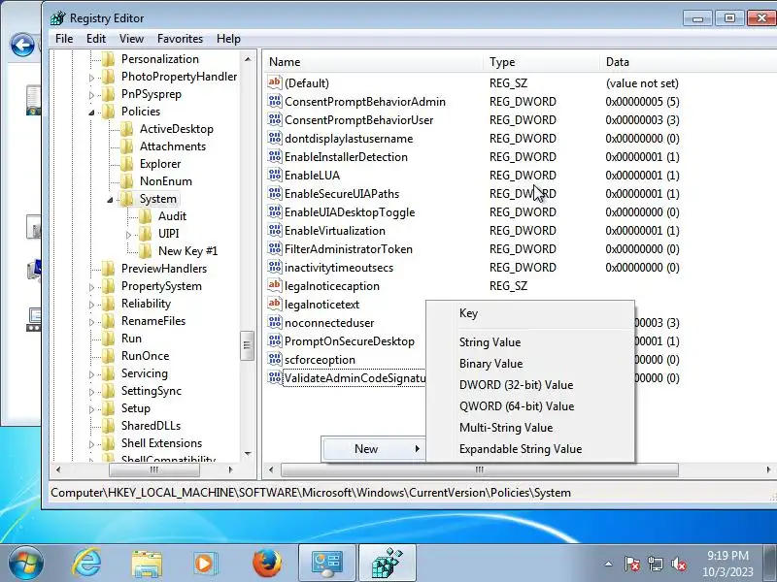The width and height of the screenshot is (777, 582).
Task: Show hidden tray icons arrow
Action: coord(609,564)
